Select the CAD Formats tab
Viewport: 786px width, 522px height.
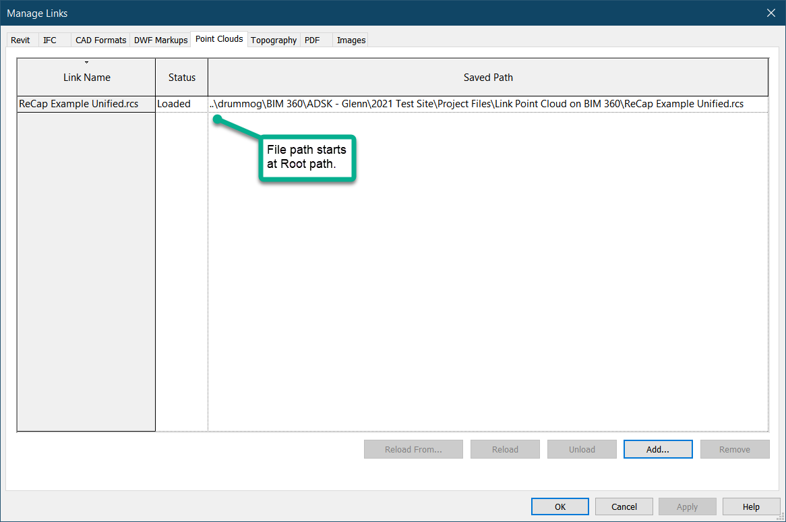100,40
